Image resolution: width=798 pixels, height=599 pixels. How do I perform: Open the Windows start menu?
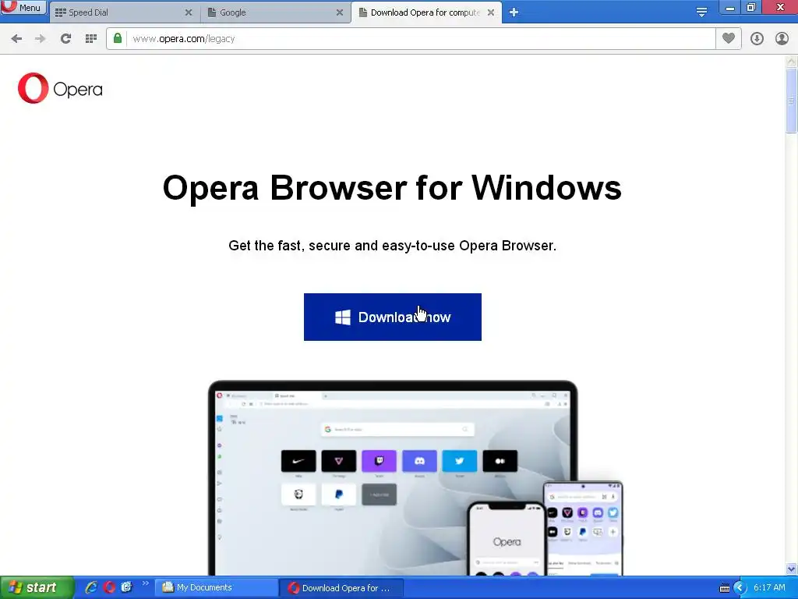click(x=37, y=588)
